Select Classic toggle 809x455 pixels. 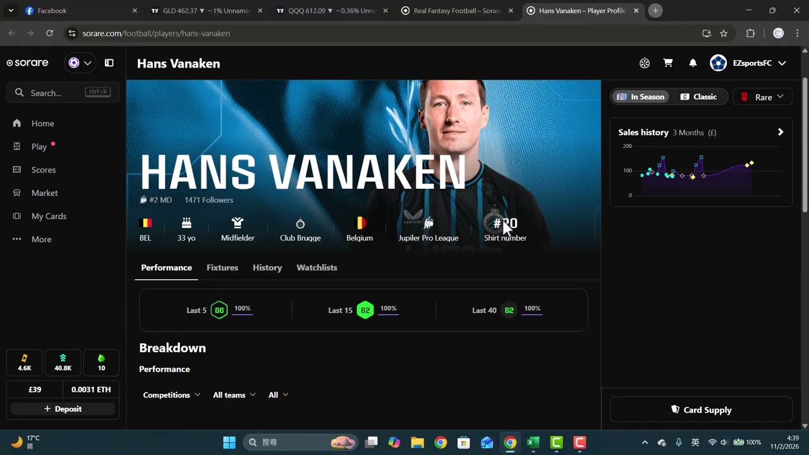coord(698,97)
